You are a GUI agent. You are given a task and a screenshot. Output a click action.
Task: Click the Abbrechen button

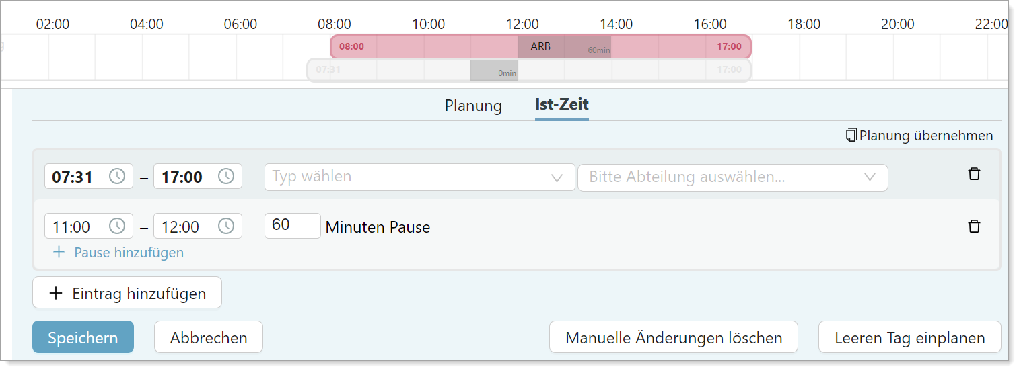209,337
